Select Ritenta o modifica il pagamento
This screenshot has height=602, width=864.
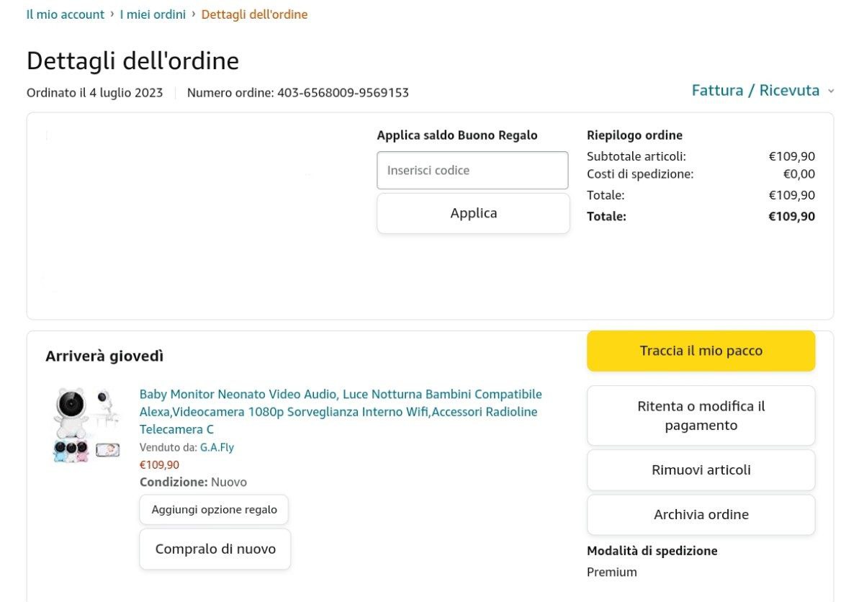coord(701,415)
